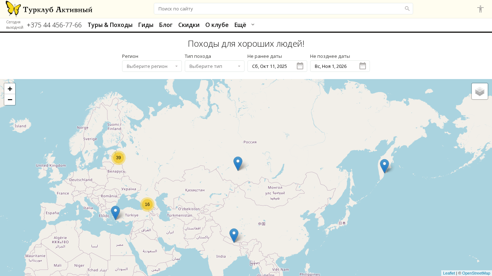
Task: Select the blue map pin near Greece
Action: click(115, 213)
